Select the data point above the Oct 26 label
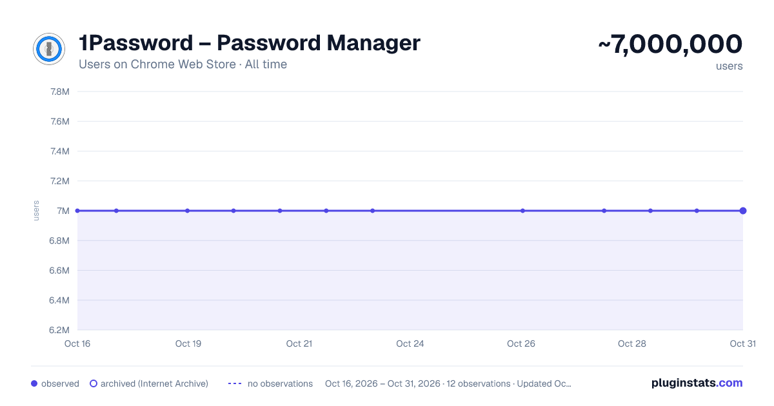The height and width of the screenshot is (406, 774). coord(522,211)
